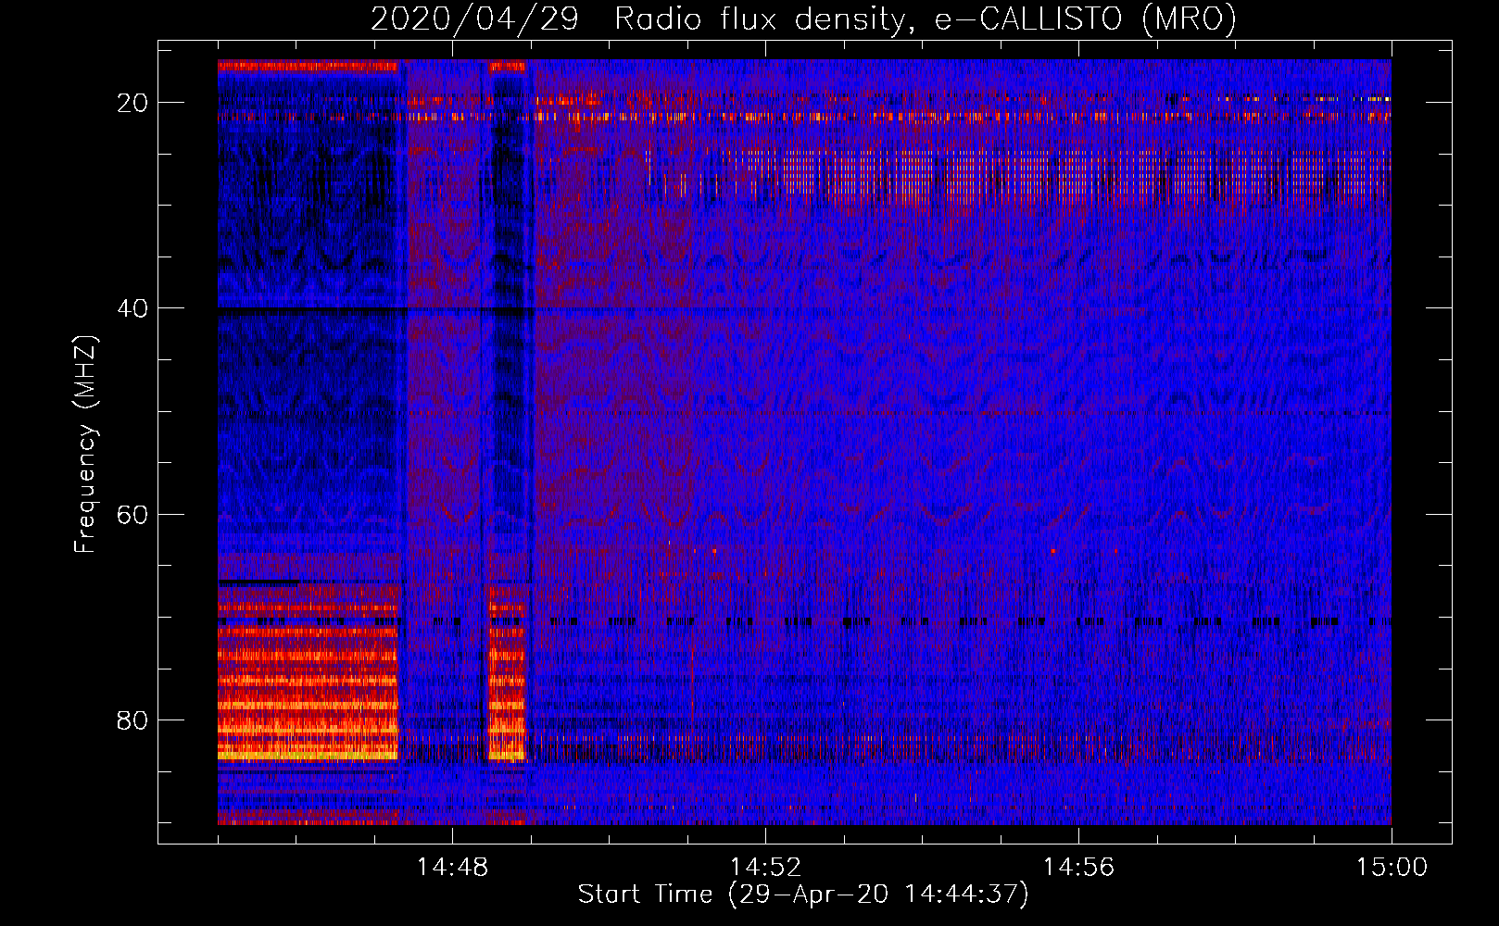Select the 15:00 time tick label

1392,868
